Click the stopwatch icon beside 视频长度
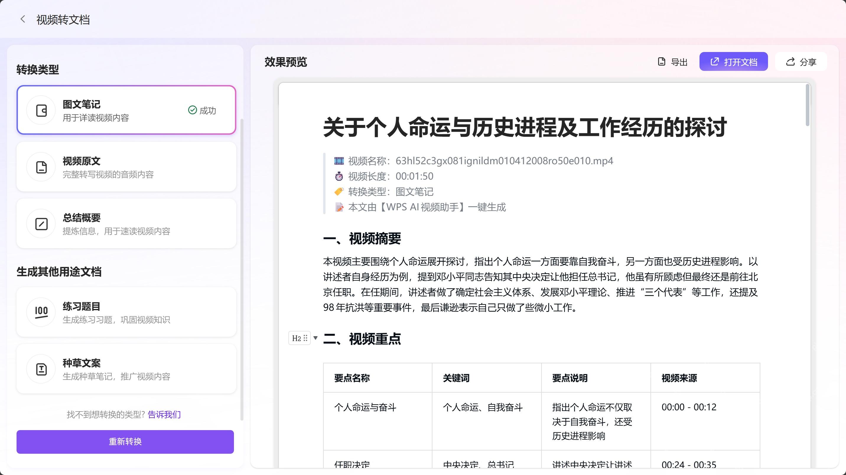Viewport: 846px width, 475px height. coord(339,176)
